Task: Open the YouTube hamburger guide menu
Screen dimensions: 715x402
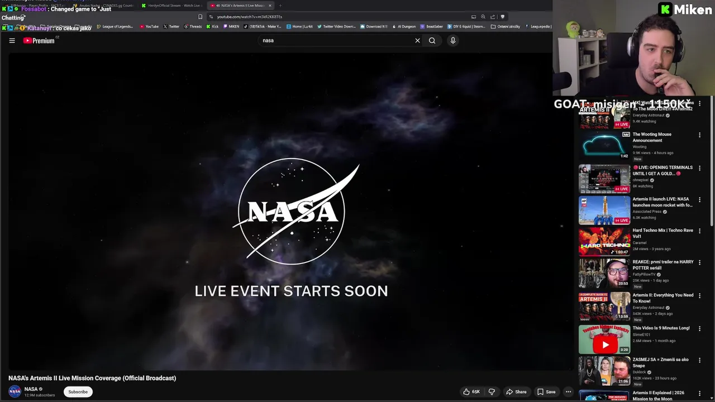Action: [x=12, y=41]
